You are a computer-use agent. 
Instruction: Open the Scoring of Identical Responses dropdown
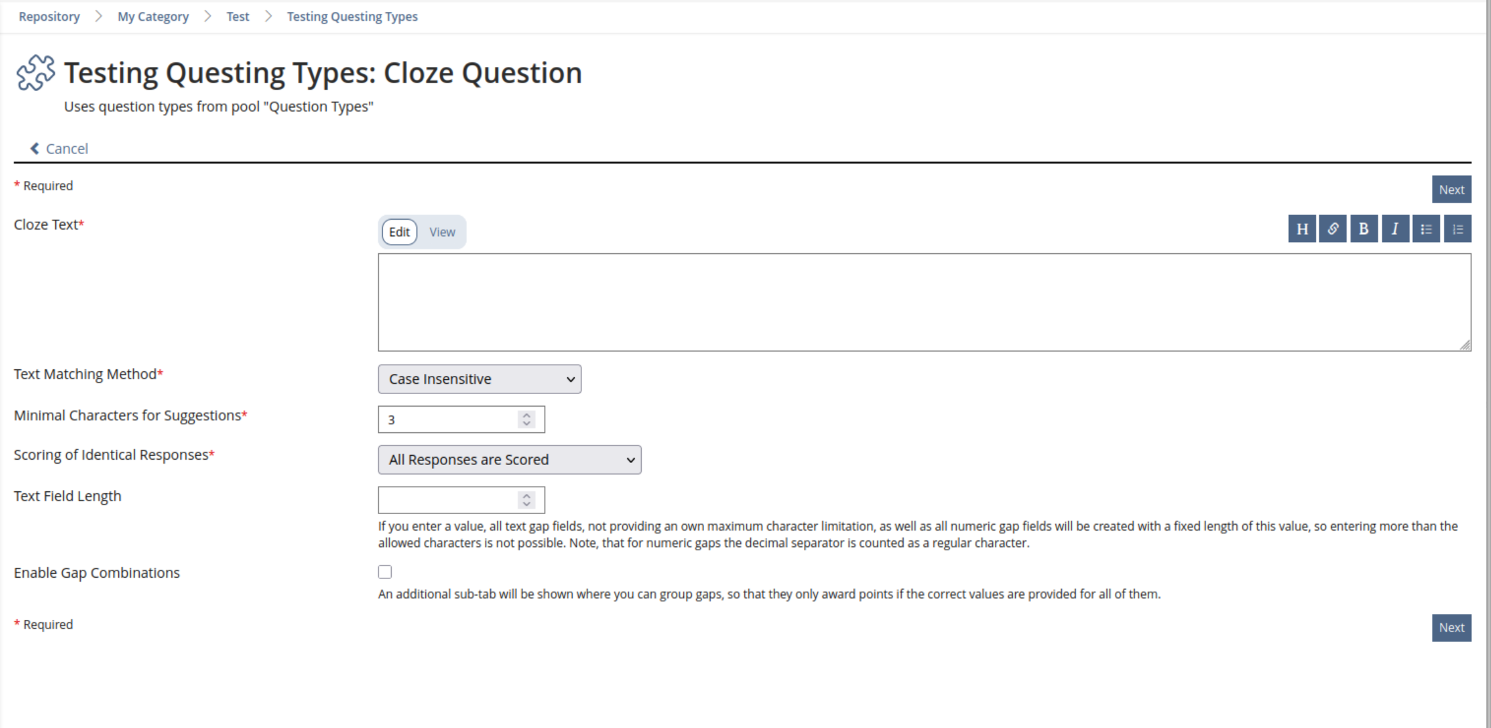click(x=509, y=460)
